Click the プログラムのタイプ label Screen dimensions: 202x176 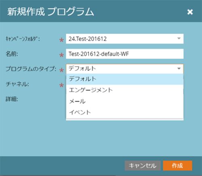pyautogui.click(x=31, y=69)
